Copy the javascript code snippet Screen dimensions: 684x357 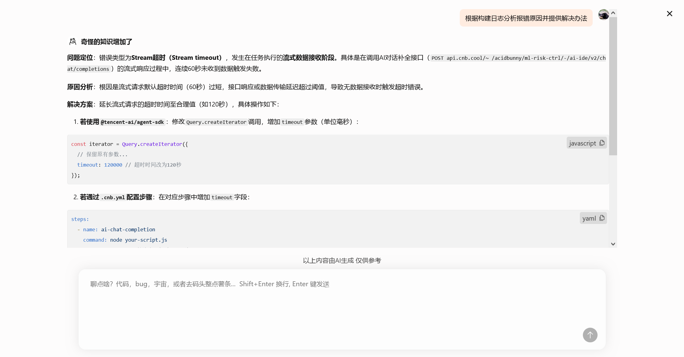point(602,142)
